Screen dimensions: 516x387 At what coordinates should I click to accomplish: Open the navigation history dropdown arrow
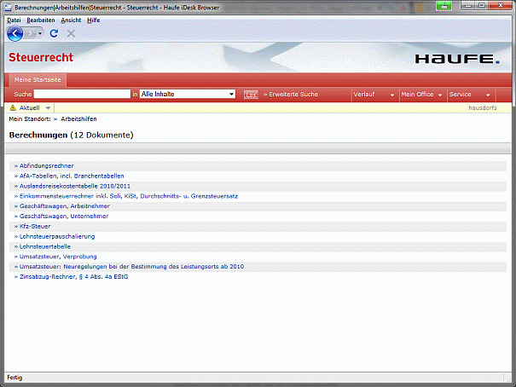[x=40, y=33]
